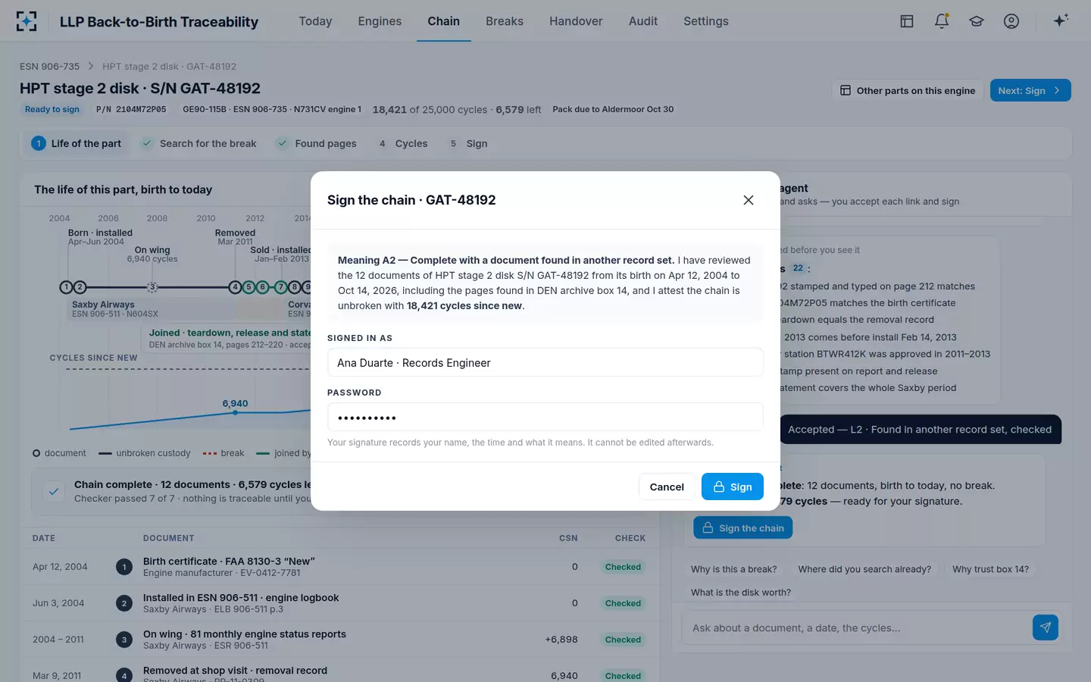This screenshot has height=682, width=1091.
Task: Select the Search for the break step
Action: (x=199, y=143)
